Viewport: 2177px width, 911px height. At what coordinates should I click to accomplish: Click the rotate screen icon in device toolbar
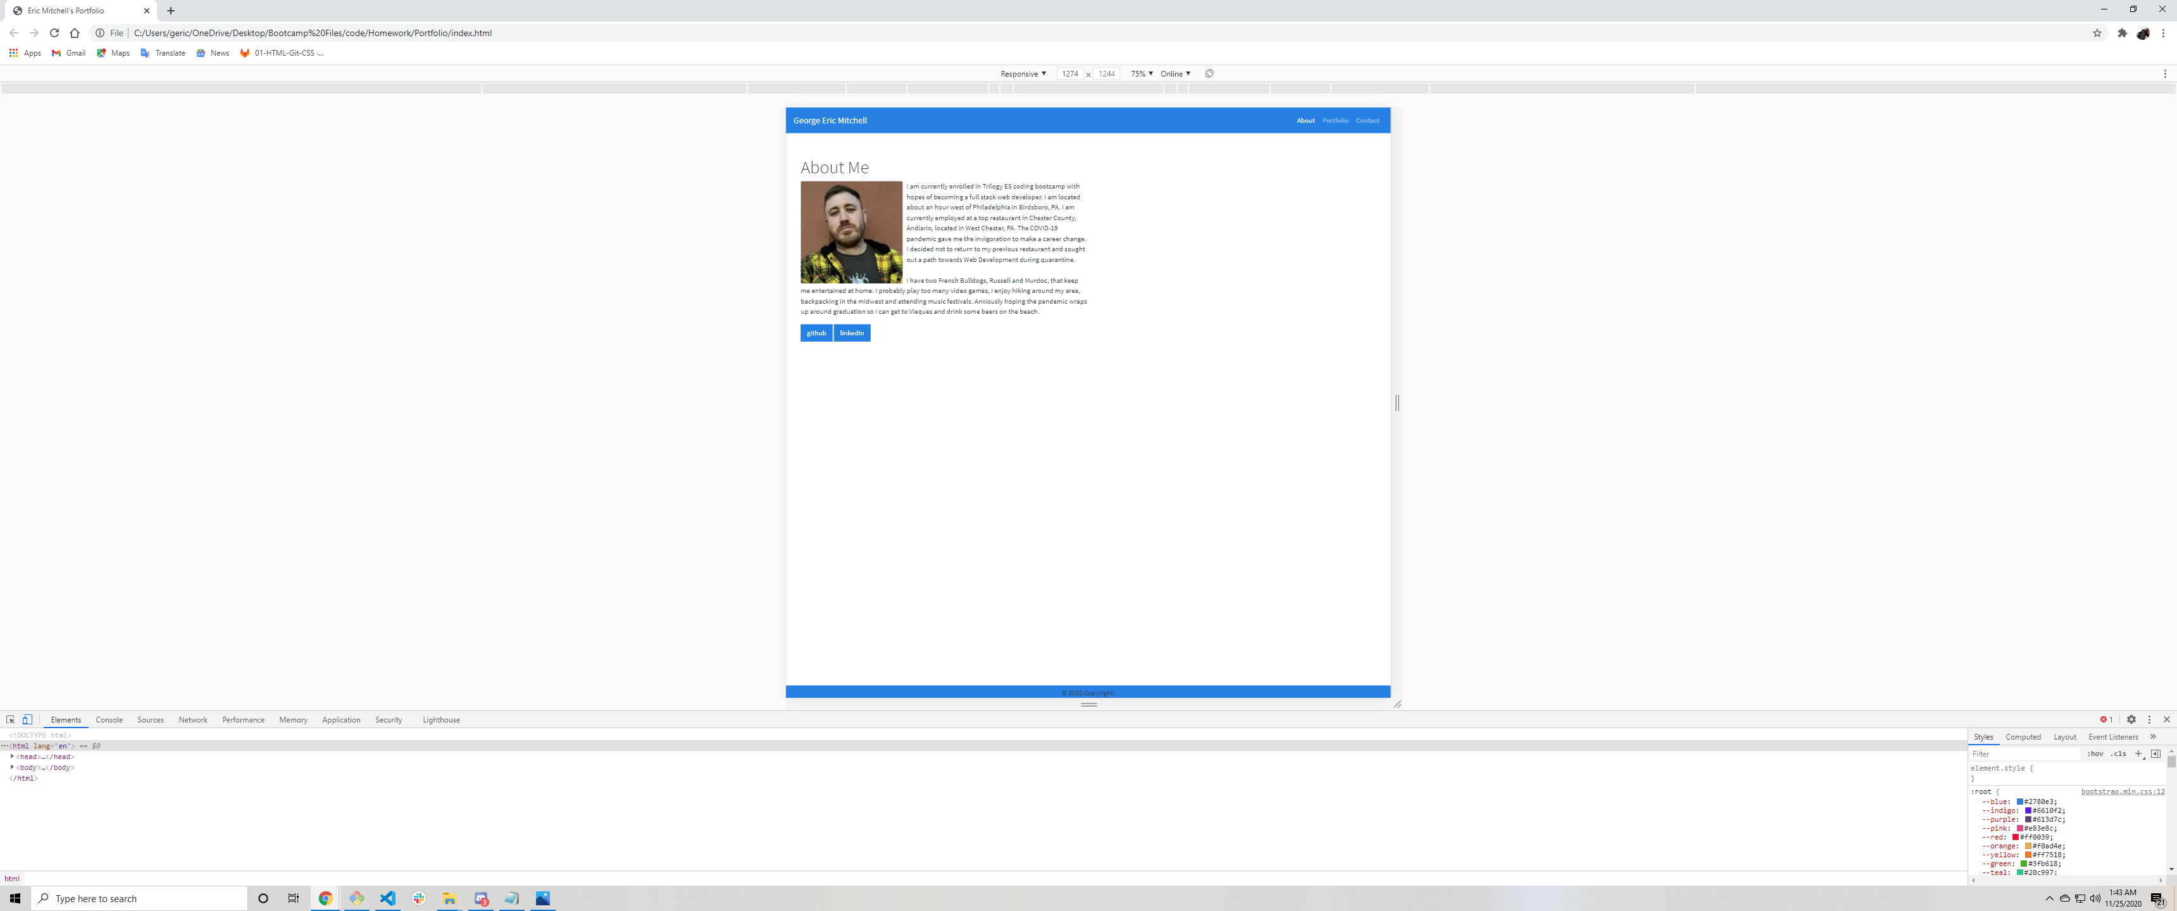pos(1209,73)
